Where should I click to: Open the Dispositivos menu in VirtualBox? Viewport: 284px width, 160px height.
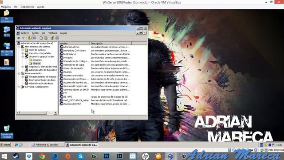coord(27,7)
